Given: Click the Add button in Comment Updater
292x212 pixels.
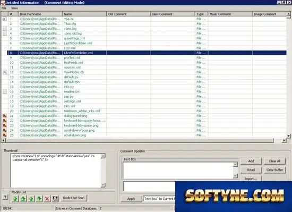Looking at the screenshot, I should coord(251,161).
